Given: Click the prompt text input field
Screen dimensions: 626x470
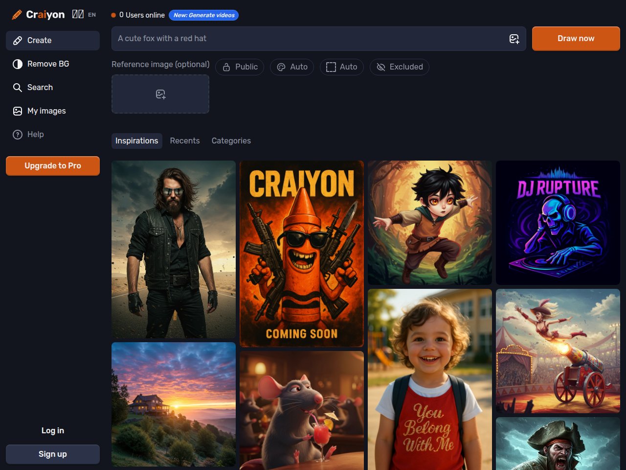Looking at the screenshot, I should [308, 39].
